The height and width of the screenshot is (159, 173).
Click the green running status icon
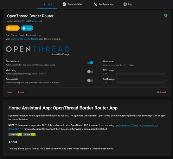(166, 15)
